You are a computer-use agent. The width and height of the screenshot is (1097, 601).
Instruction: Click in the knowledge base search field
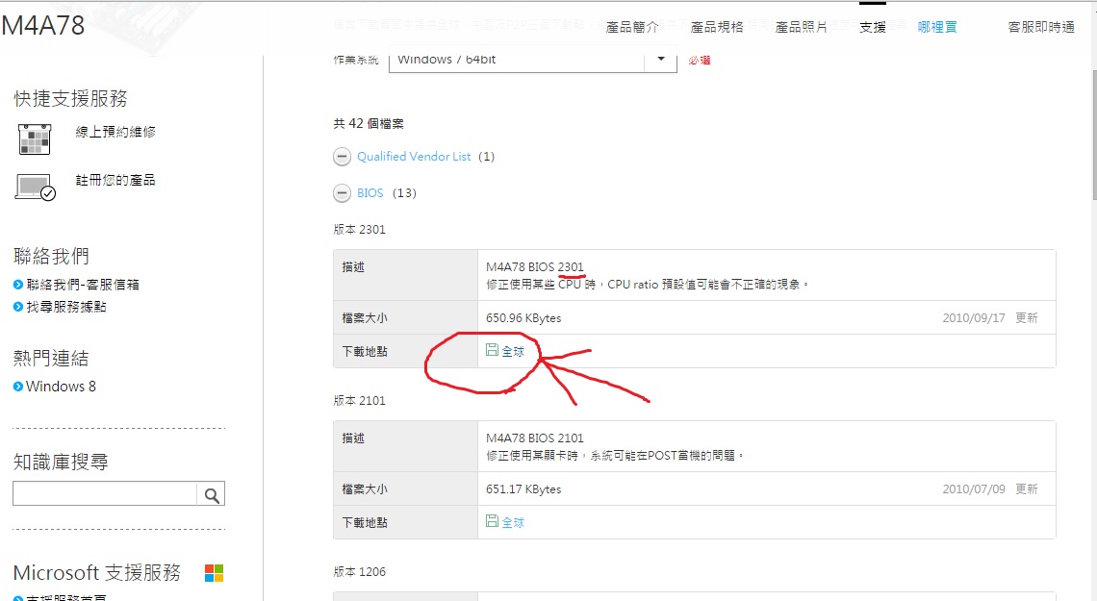[105, 493]
